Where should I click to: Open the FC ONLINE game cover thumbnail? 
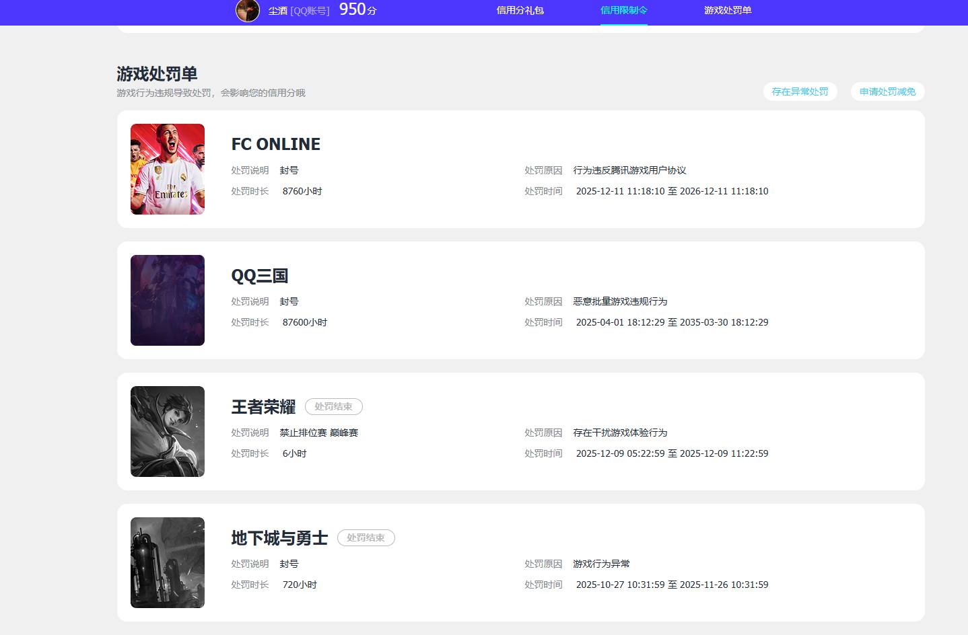coord(168,169)
